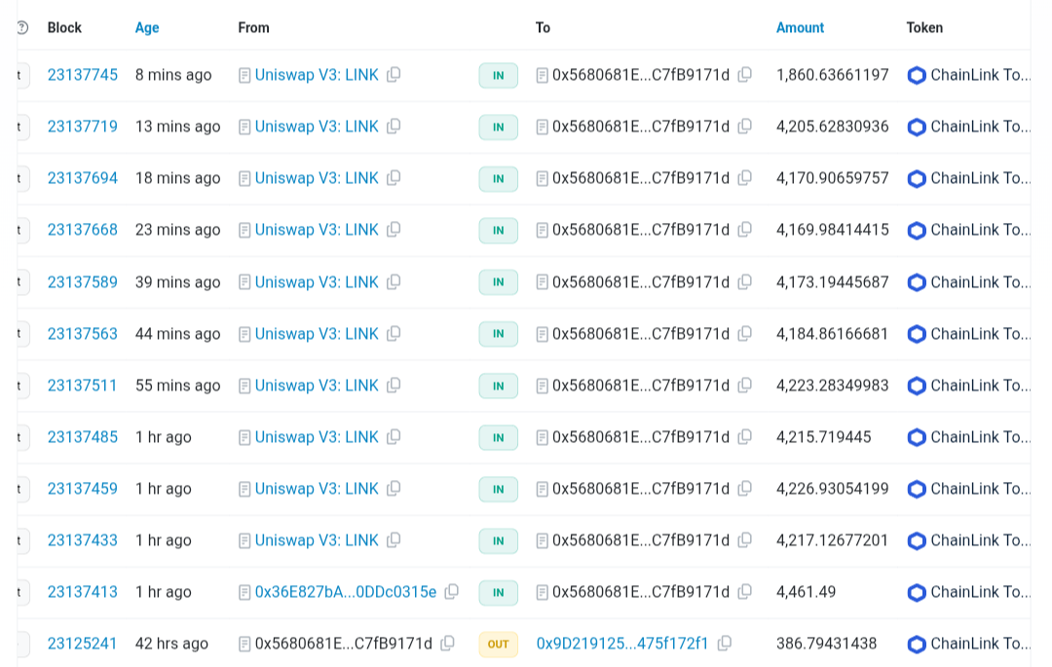Copy From address in block 23125241 row
The width and height of the screenshot is (1052, 667).
[x=447, y=644]
